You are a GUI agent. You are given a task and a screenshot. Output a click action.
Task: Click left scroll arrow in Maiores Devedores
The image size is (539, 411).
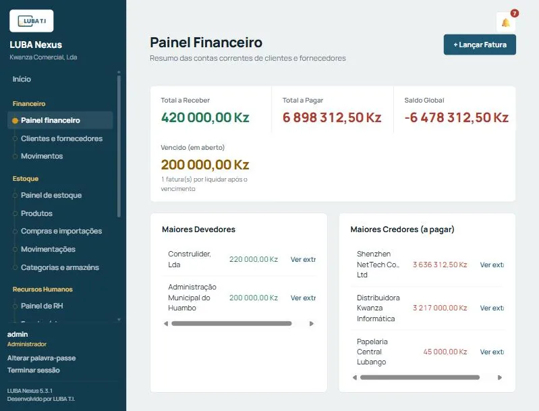click(166, 324)
